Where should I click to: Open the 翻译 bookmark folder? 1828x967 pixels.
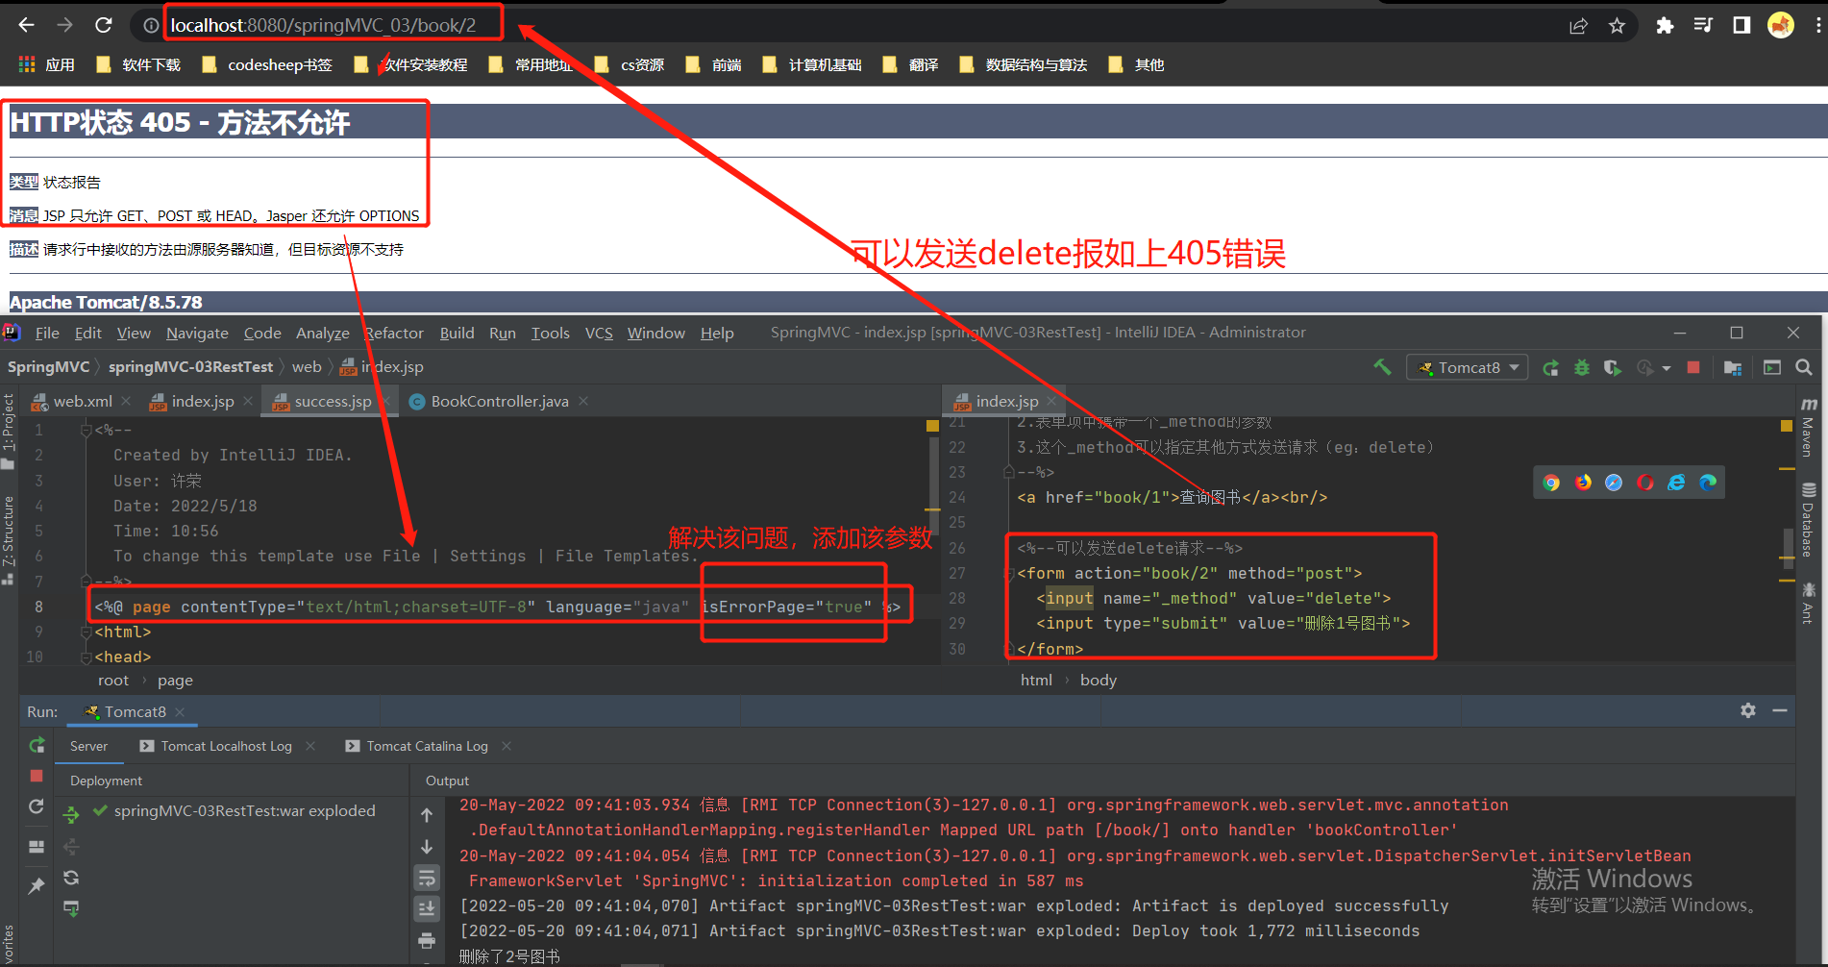pos(911,64)
